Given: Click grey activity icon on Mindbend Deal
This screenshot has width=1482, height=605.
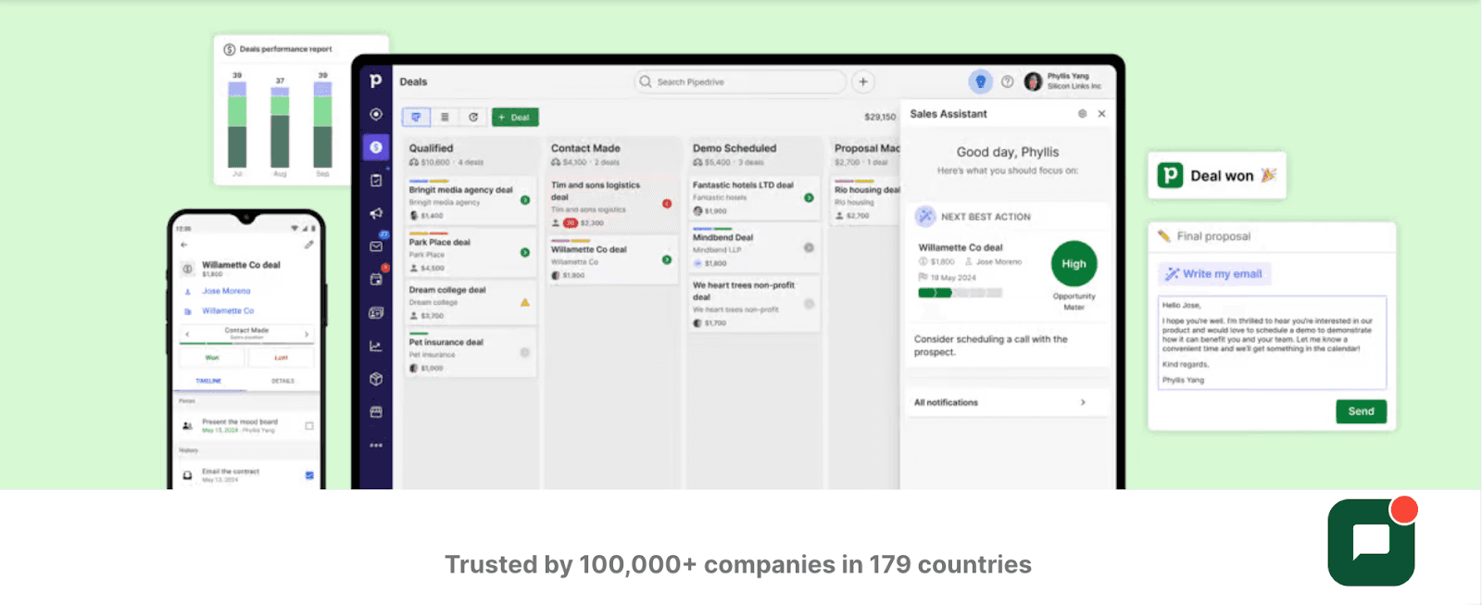Looking at the screenshot, I should [809, 247].
